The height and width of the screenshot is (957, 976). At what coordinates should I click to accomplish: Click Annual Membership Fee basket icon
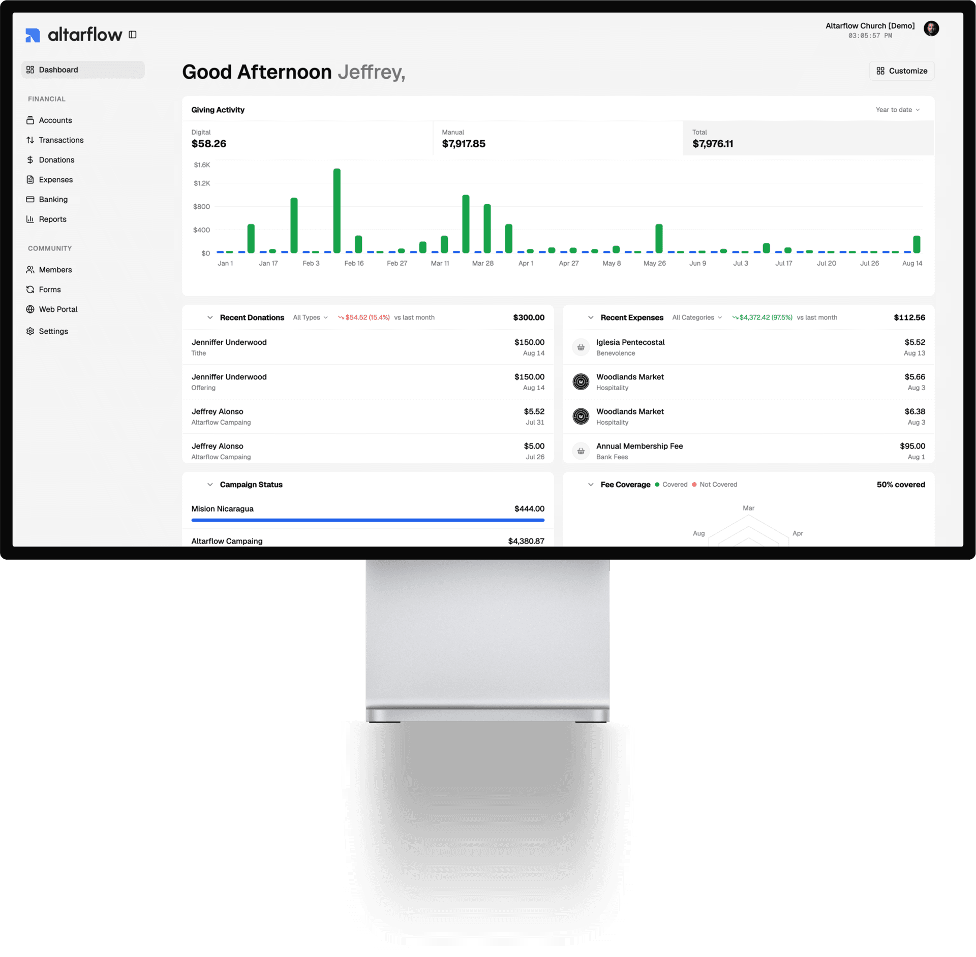tap(581, 451)
